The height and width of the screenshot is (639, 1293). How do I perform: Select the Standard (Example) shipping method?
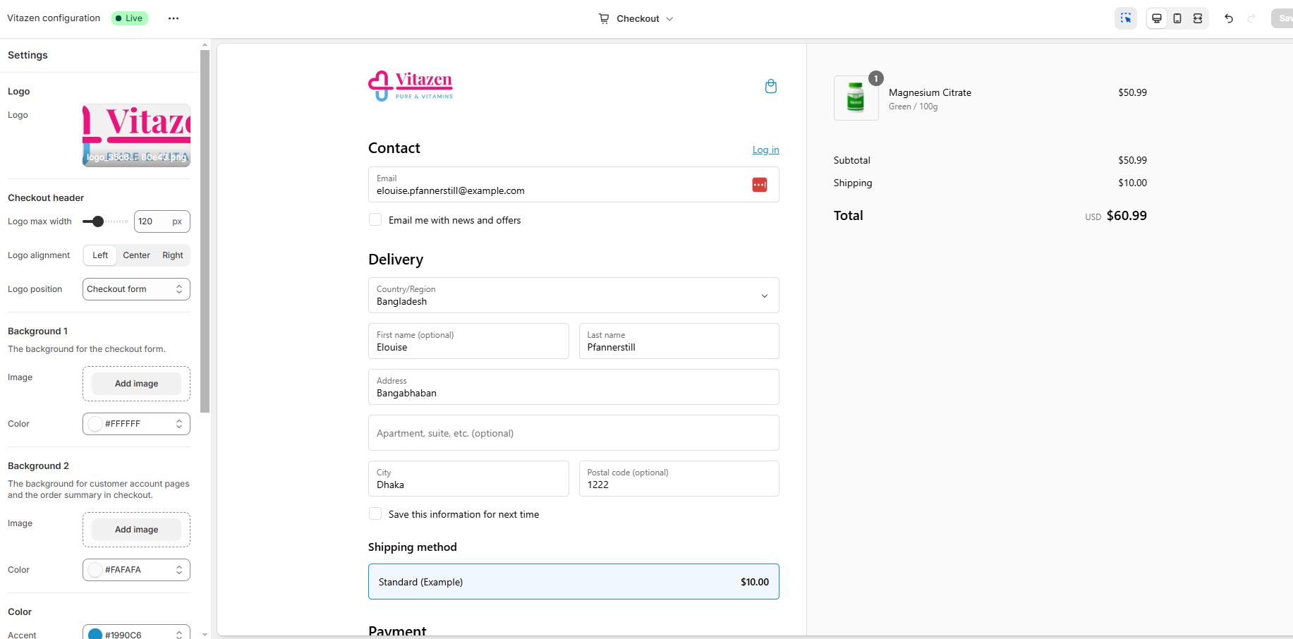573,582
